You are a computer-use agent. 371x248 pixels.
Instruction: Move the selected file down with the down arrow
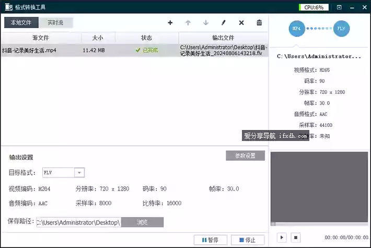click(x=206, y=22)
